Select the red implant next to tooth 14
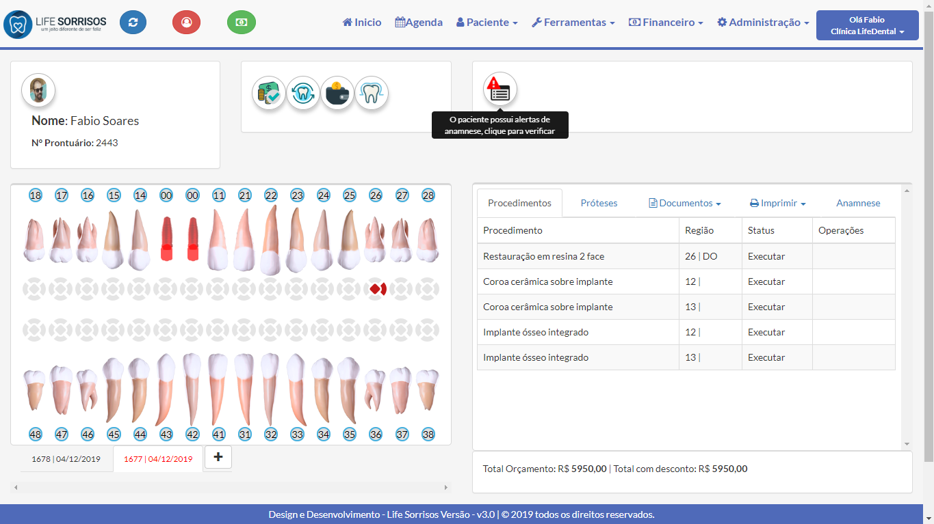 pos(166,238)
